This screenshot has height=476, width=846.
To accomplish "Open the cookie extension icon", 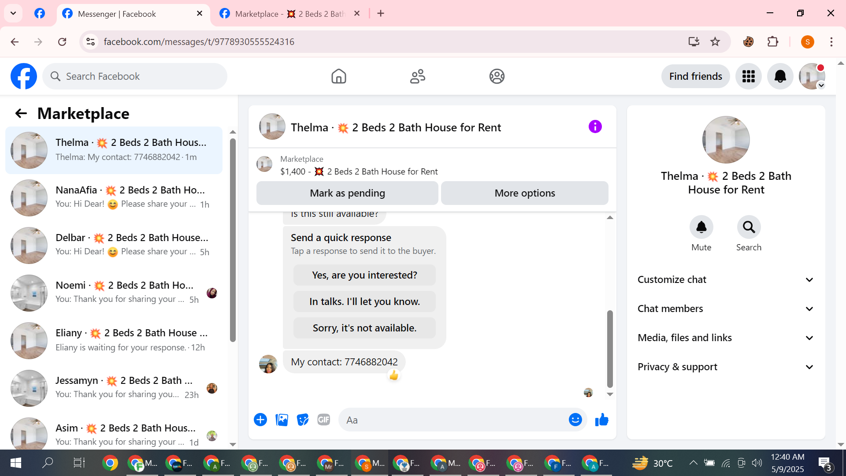I will (x=748, y=41).
